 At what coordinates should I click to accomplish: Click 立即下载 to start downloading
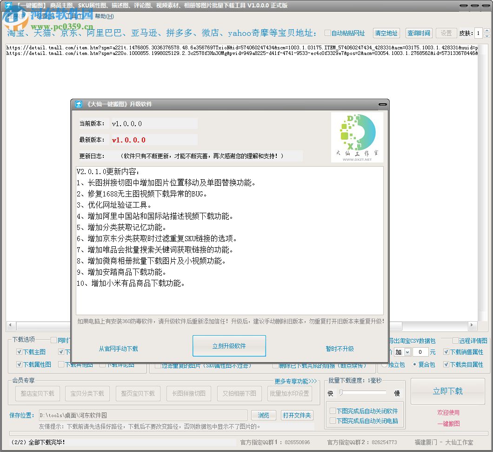coord(447,391)
